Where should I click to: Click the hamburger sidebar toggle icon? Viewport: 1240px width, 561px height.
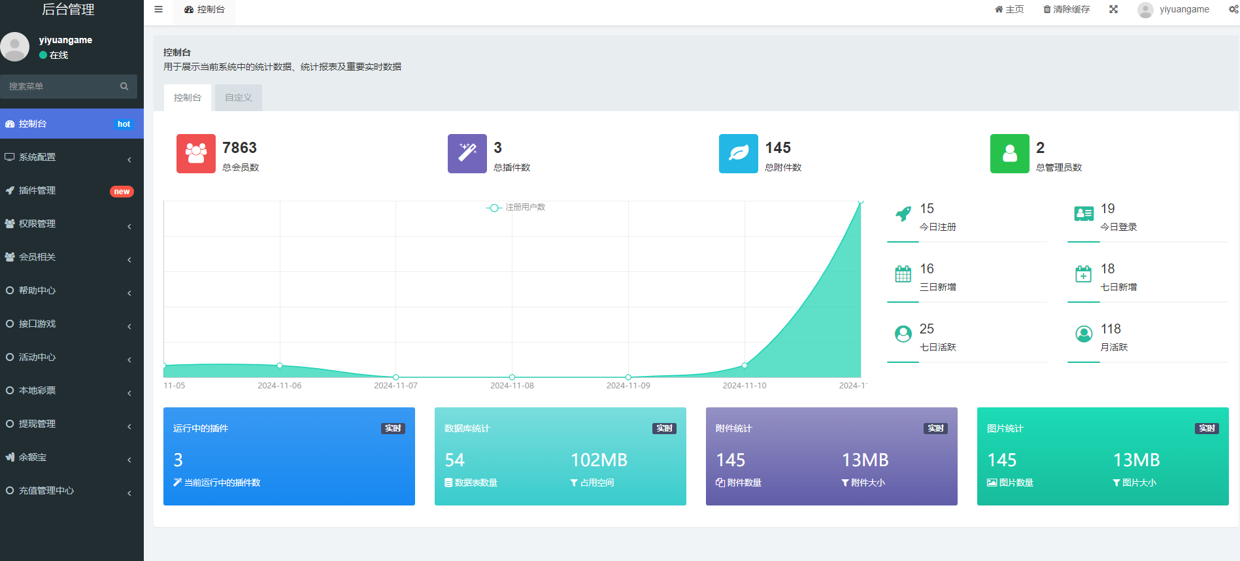158,9
